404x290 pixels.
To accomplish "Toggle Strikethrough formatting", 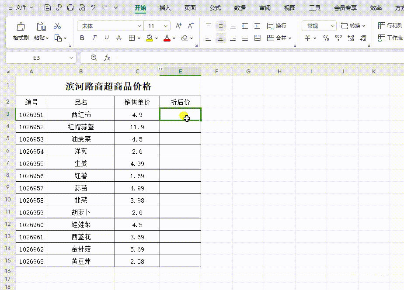I will coord(119,38).
